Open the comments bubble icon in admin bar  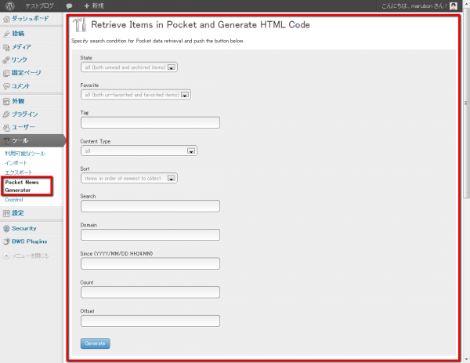tap(69, 6)
